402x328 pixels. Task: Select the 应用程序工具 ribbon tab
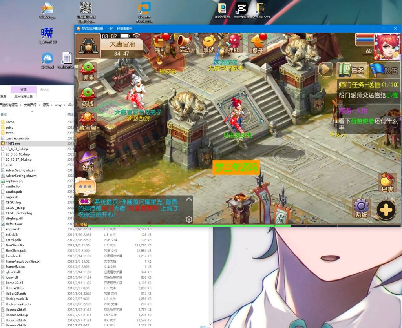(x=23, y=96)
